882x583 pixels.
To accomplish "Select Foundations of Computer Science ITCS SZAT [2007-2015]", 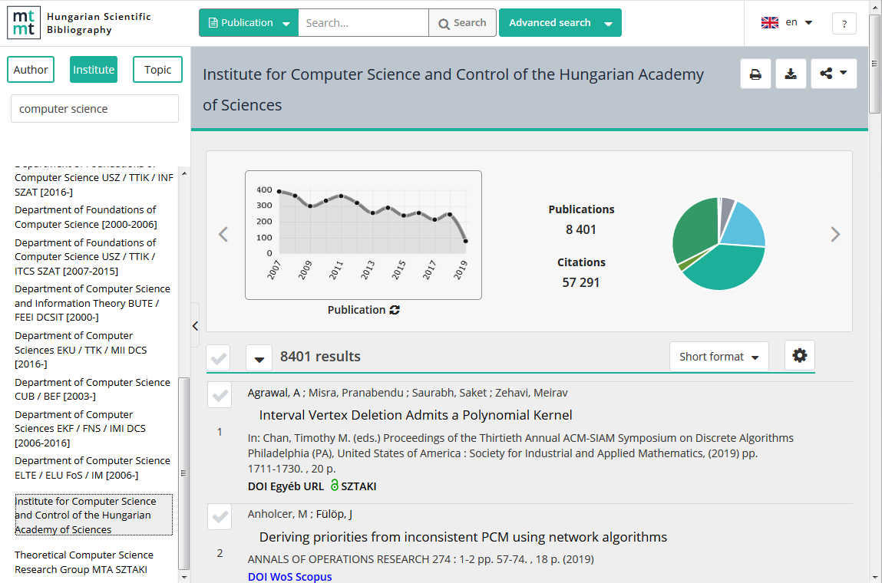I will pyautogui.click(x=85, y=257).
